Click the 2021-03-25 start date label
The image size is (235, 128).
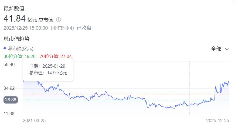34,120
